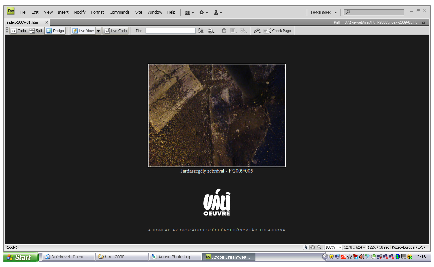Image resolution: width=434 pixels, height=267 pixels.
Task: Click the File Management arrows icon
Action: pos(201,31)
